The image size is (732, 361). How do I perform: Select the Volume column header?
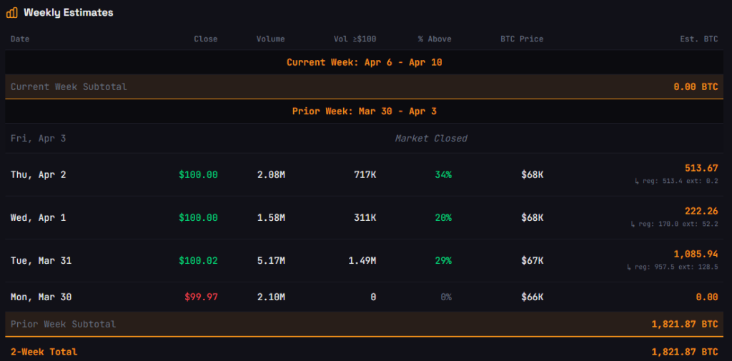point(270,39)
